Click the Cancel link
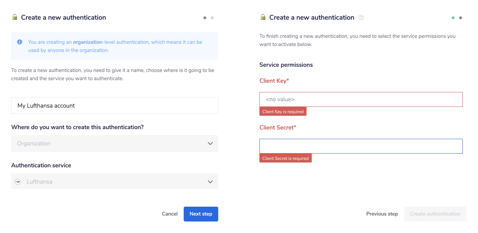Image resolution: width=478 pixels, height=233 pixels. pos(170,214)
